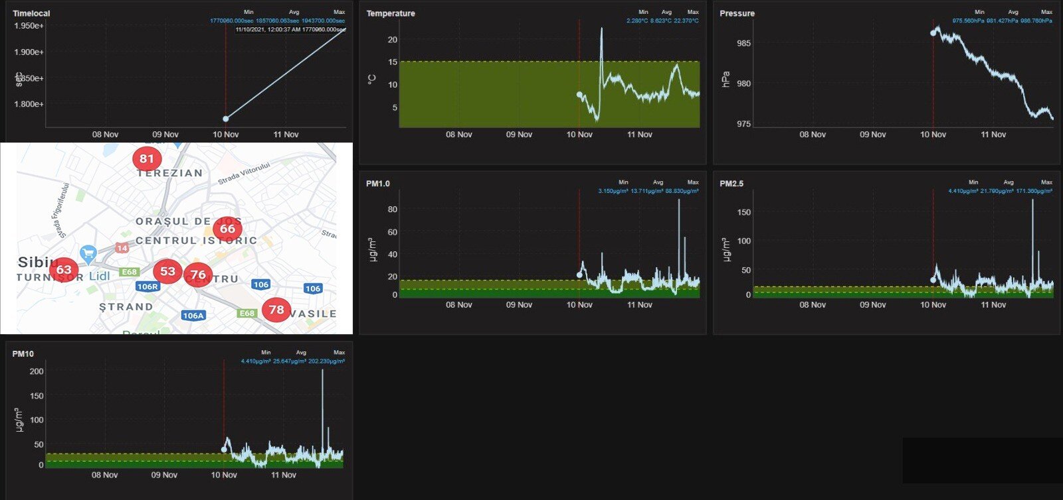1063x500 pixels.
Task: Click the PM10 panel title
Action: coord(23,354)
